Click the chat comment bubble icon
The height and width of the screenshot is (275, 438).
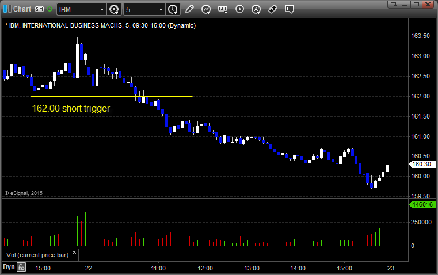click(x=290, y=9)
